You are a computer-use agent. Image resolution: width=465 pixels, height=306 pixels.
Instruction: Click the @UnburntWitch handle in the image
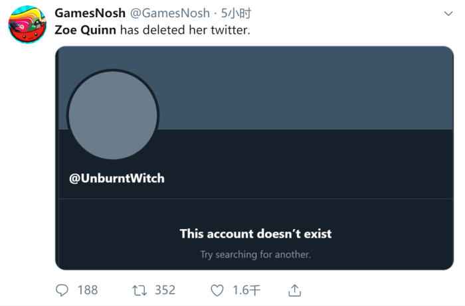tap(117, 179)
